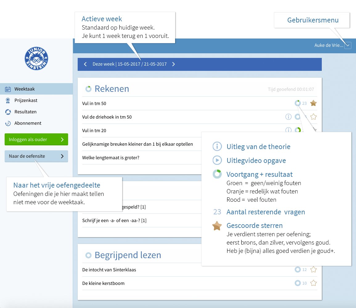
Task: Click the bronze star for Vul in tm 50
Action: click(313, 103)
